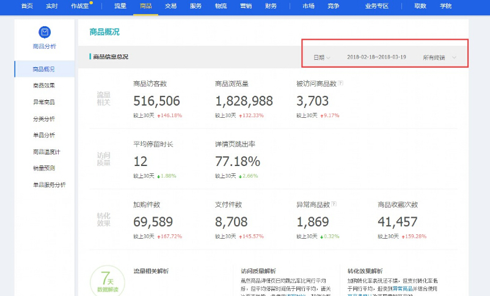Screen dimensions: 490x296
Task: Click help icon beside 被访问商品数
Action: tap(340, 84)
